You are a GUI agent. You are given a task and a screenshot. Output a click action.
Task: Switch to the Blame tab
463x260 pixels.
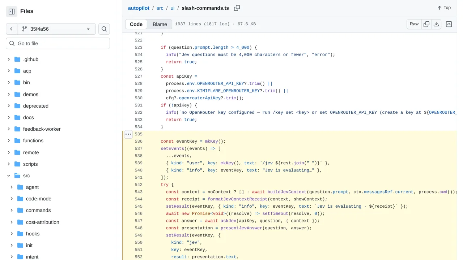160,24
